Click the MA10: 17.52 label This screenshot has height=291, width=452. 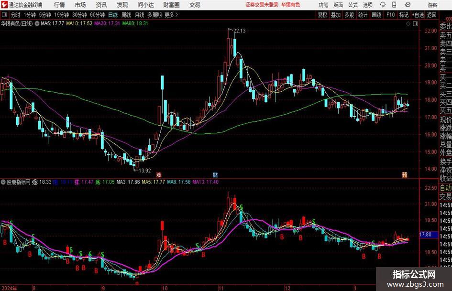point(79,23)
